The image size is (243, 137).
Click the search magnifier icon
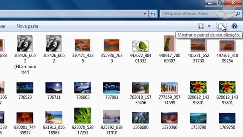click(238, 14)
